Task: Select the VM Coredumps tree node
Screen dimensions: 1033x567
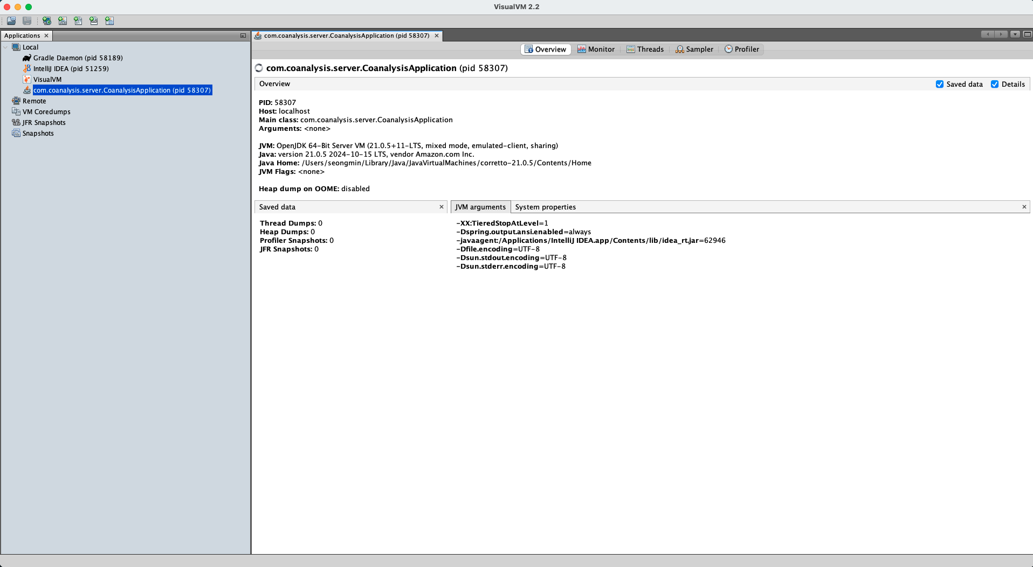Action: click(x=46, y=112)
